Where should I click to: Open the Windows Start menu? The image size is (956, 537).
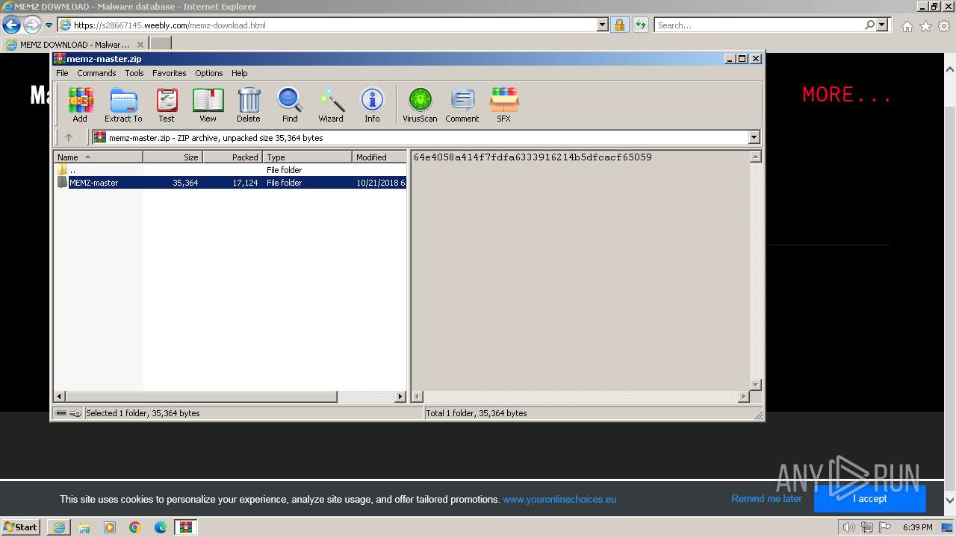[x=20, y=527]
